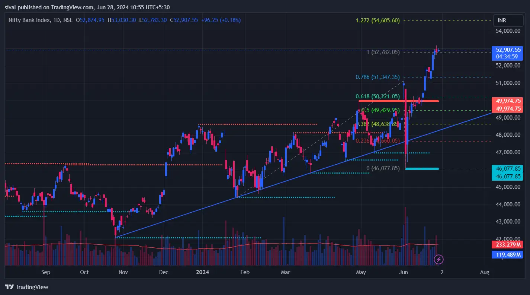Click the low value L52,783.30
This screenshot has width=530, height=295.
[153, 20]
